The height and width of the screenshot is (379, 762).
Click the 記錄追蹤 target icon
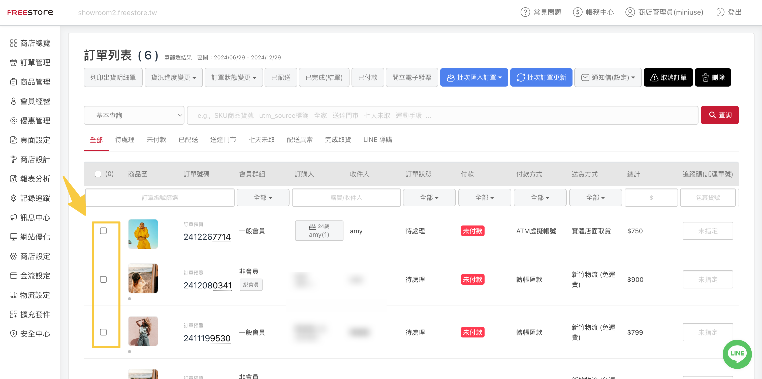coord(14,198)
